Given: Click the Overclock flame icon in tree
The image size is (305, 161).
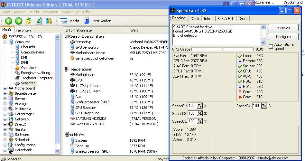Looking at the screenshot, I should point(17,68).
